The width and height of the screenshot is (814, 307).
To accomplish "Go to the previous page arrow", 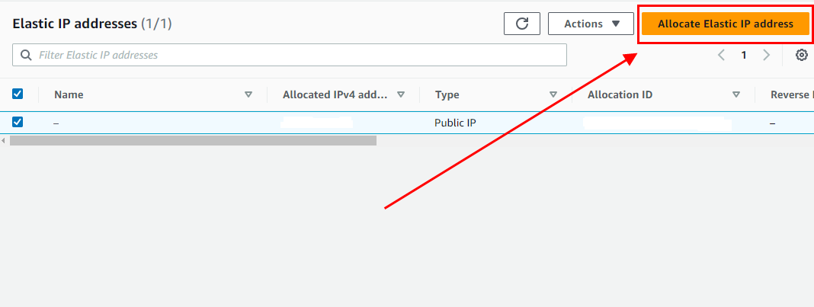I will tap(721, 55).
